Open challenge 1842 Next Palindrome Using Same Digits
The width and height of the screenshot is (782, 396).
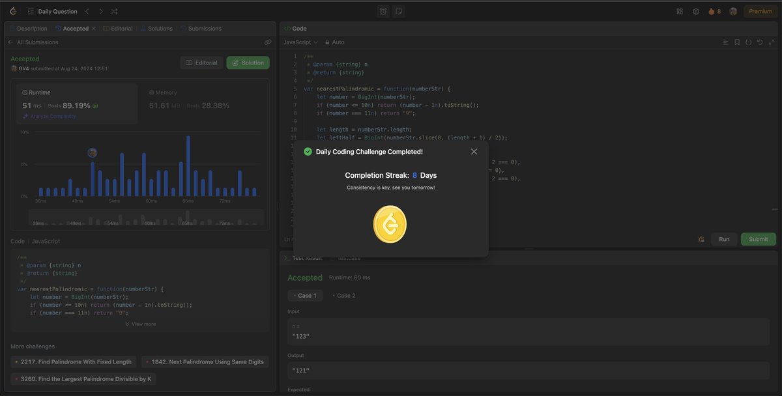click(x=205, y=361)
